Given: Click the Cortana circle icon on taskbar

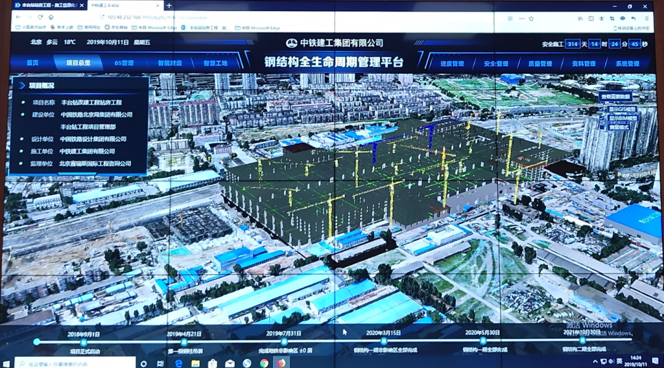Looking at the screenshot, I should [x=143, y=363].
